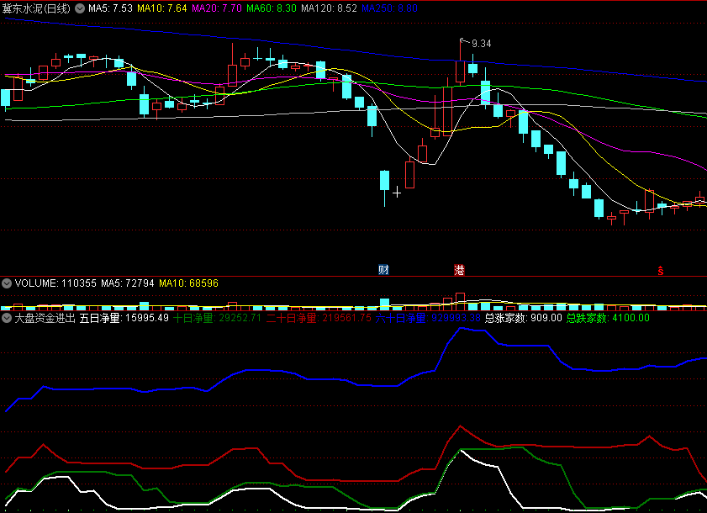Click the red S signal marker
The height and width of the screenshot is (513, 707).
(661, 271)
